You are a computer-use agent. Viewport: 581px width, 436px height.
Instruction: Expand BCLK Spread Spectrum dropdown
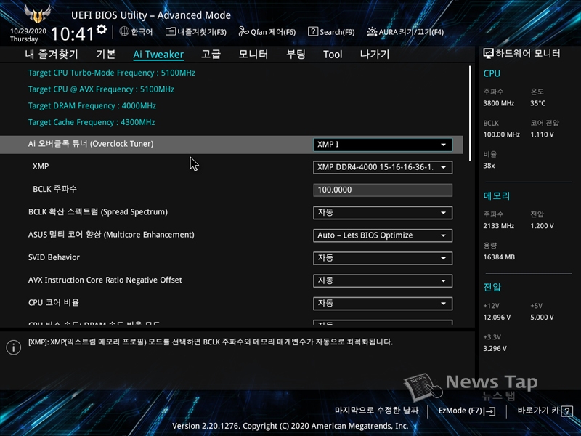coord(383,212)
